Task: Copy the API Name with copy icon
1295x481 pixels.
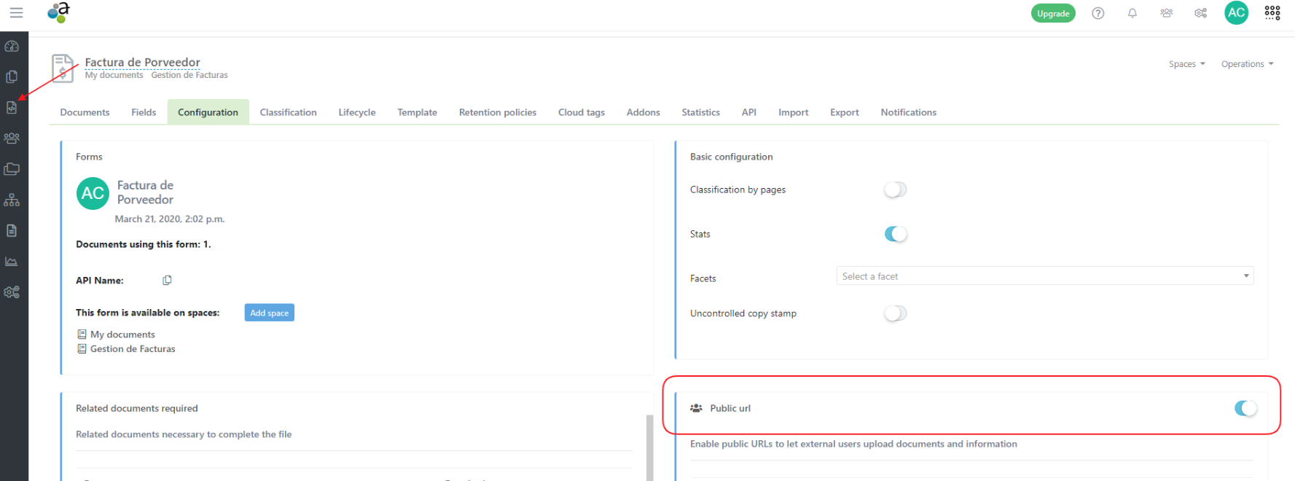Action: 167,281
